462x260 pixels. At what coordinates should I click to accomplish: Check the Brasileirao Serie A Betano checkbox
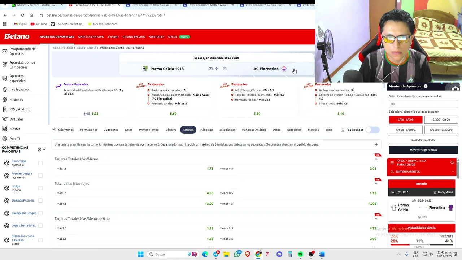click(40, 240)
